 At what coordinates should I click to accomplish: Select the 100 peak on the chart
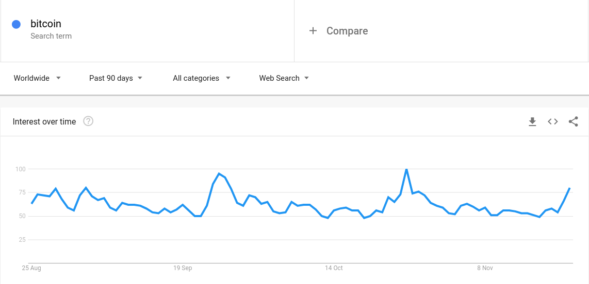(x=406, y=169)
